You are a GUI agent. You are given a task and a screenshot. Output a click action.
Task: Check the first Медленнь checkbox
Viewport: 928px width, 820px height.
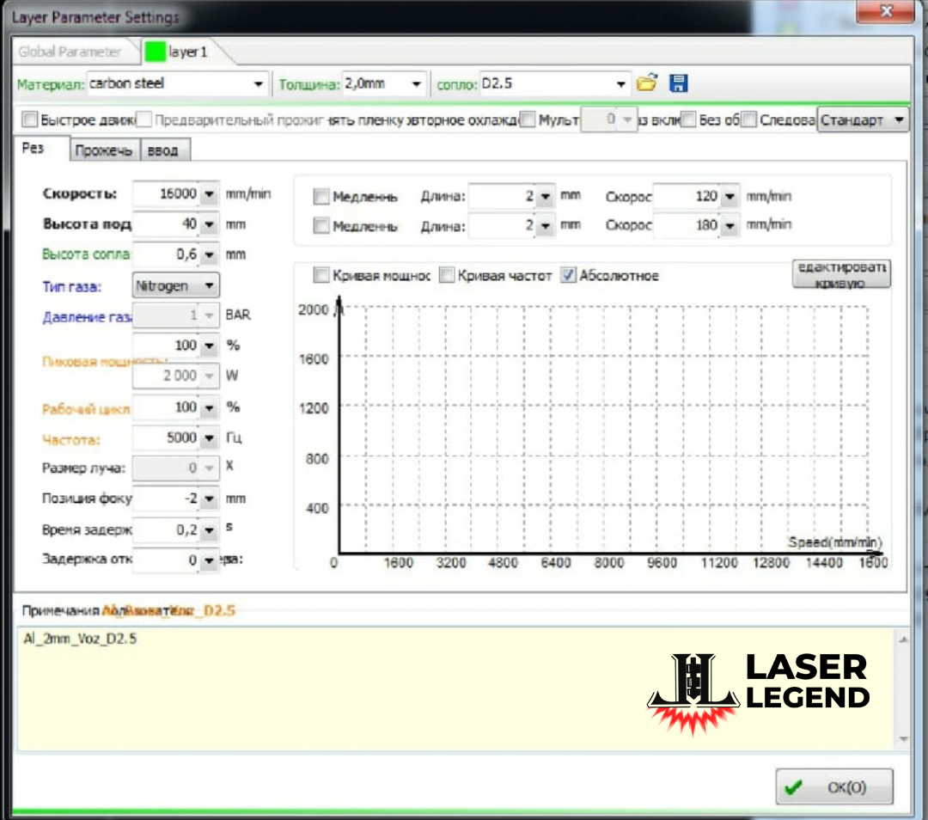(322, 196)
